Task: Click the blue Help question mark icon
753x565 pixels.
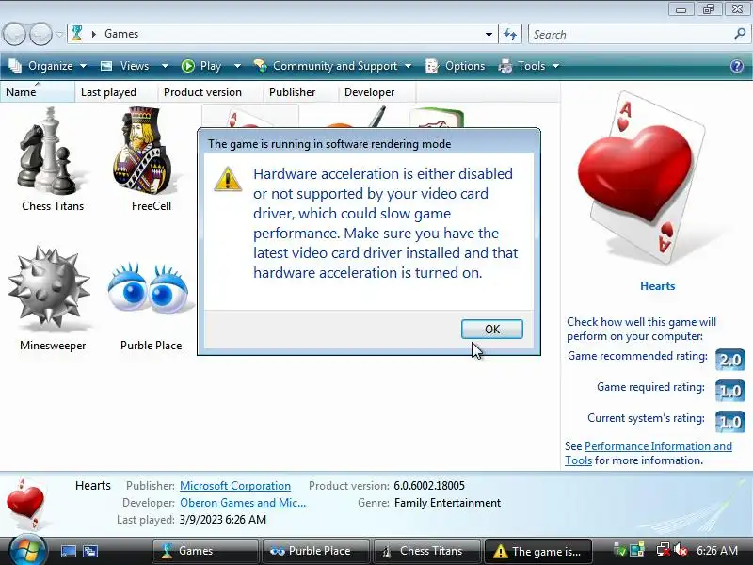Action: (737, 66)
